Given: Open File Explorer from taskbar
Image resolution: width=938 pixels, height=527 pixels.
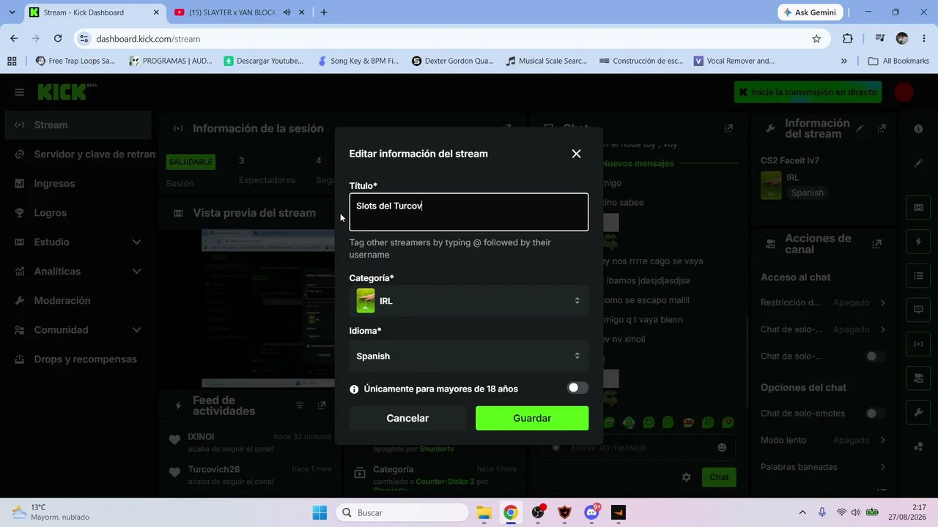Looking at the screenshot, I should point(484,512).
